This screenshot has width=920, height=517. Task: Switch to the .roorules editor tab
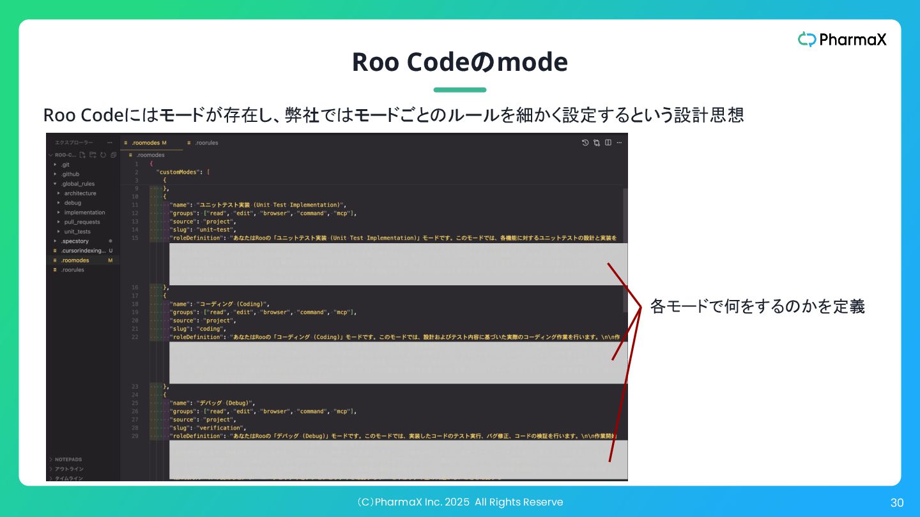point(203,143)
